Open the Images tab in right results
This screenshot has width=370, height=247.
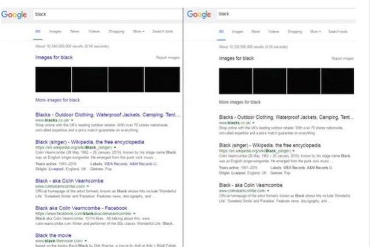click(237, 32)
